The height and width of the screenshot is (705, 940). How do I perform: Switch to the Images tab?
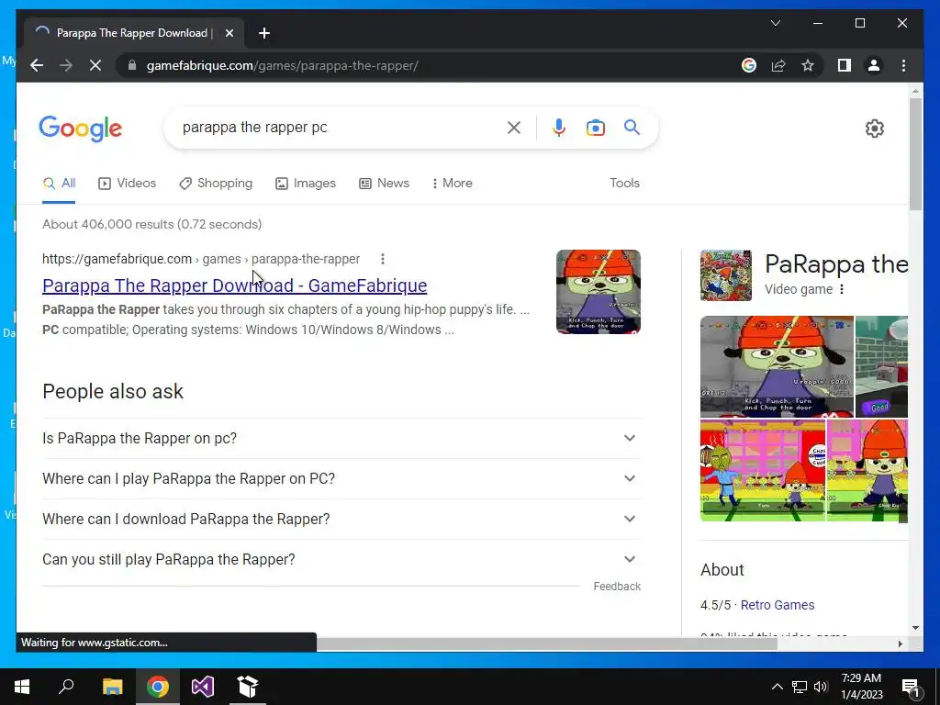[306, 184]
